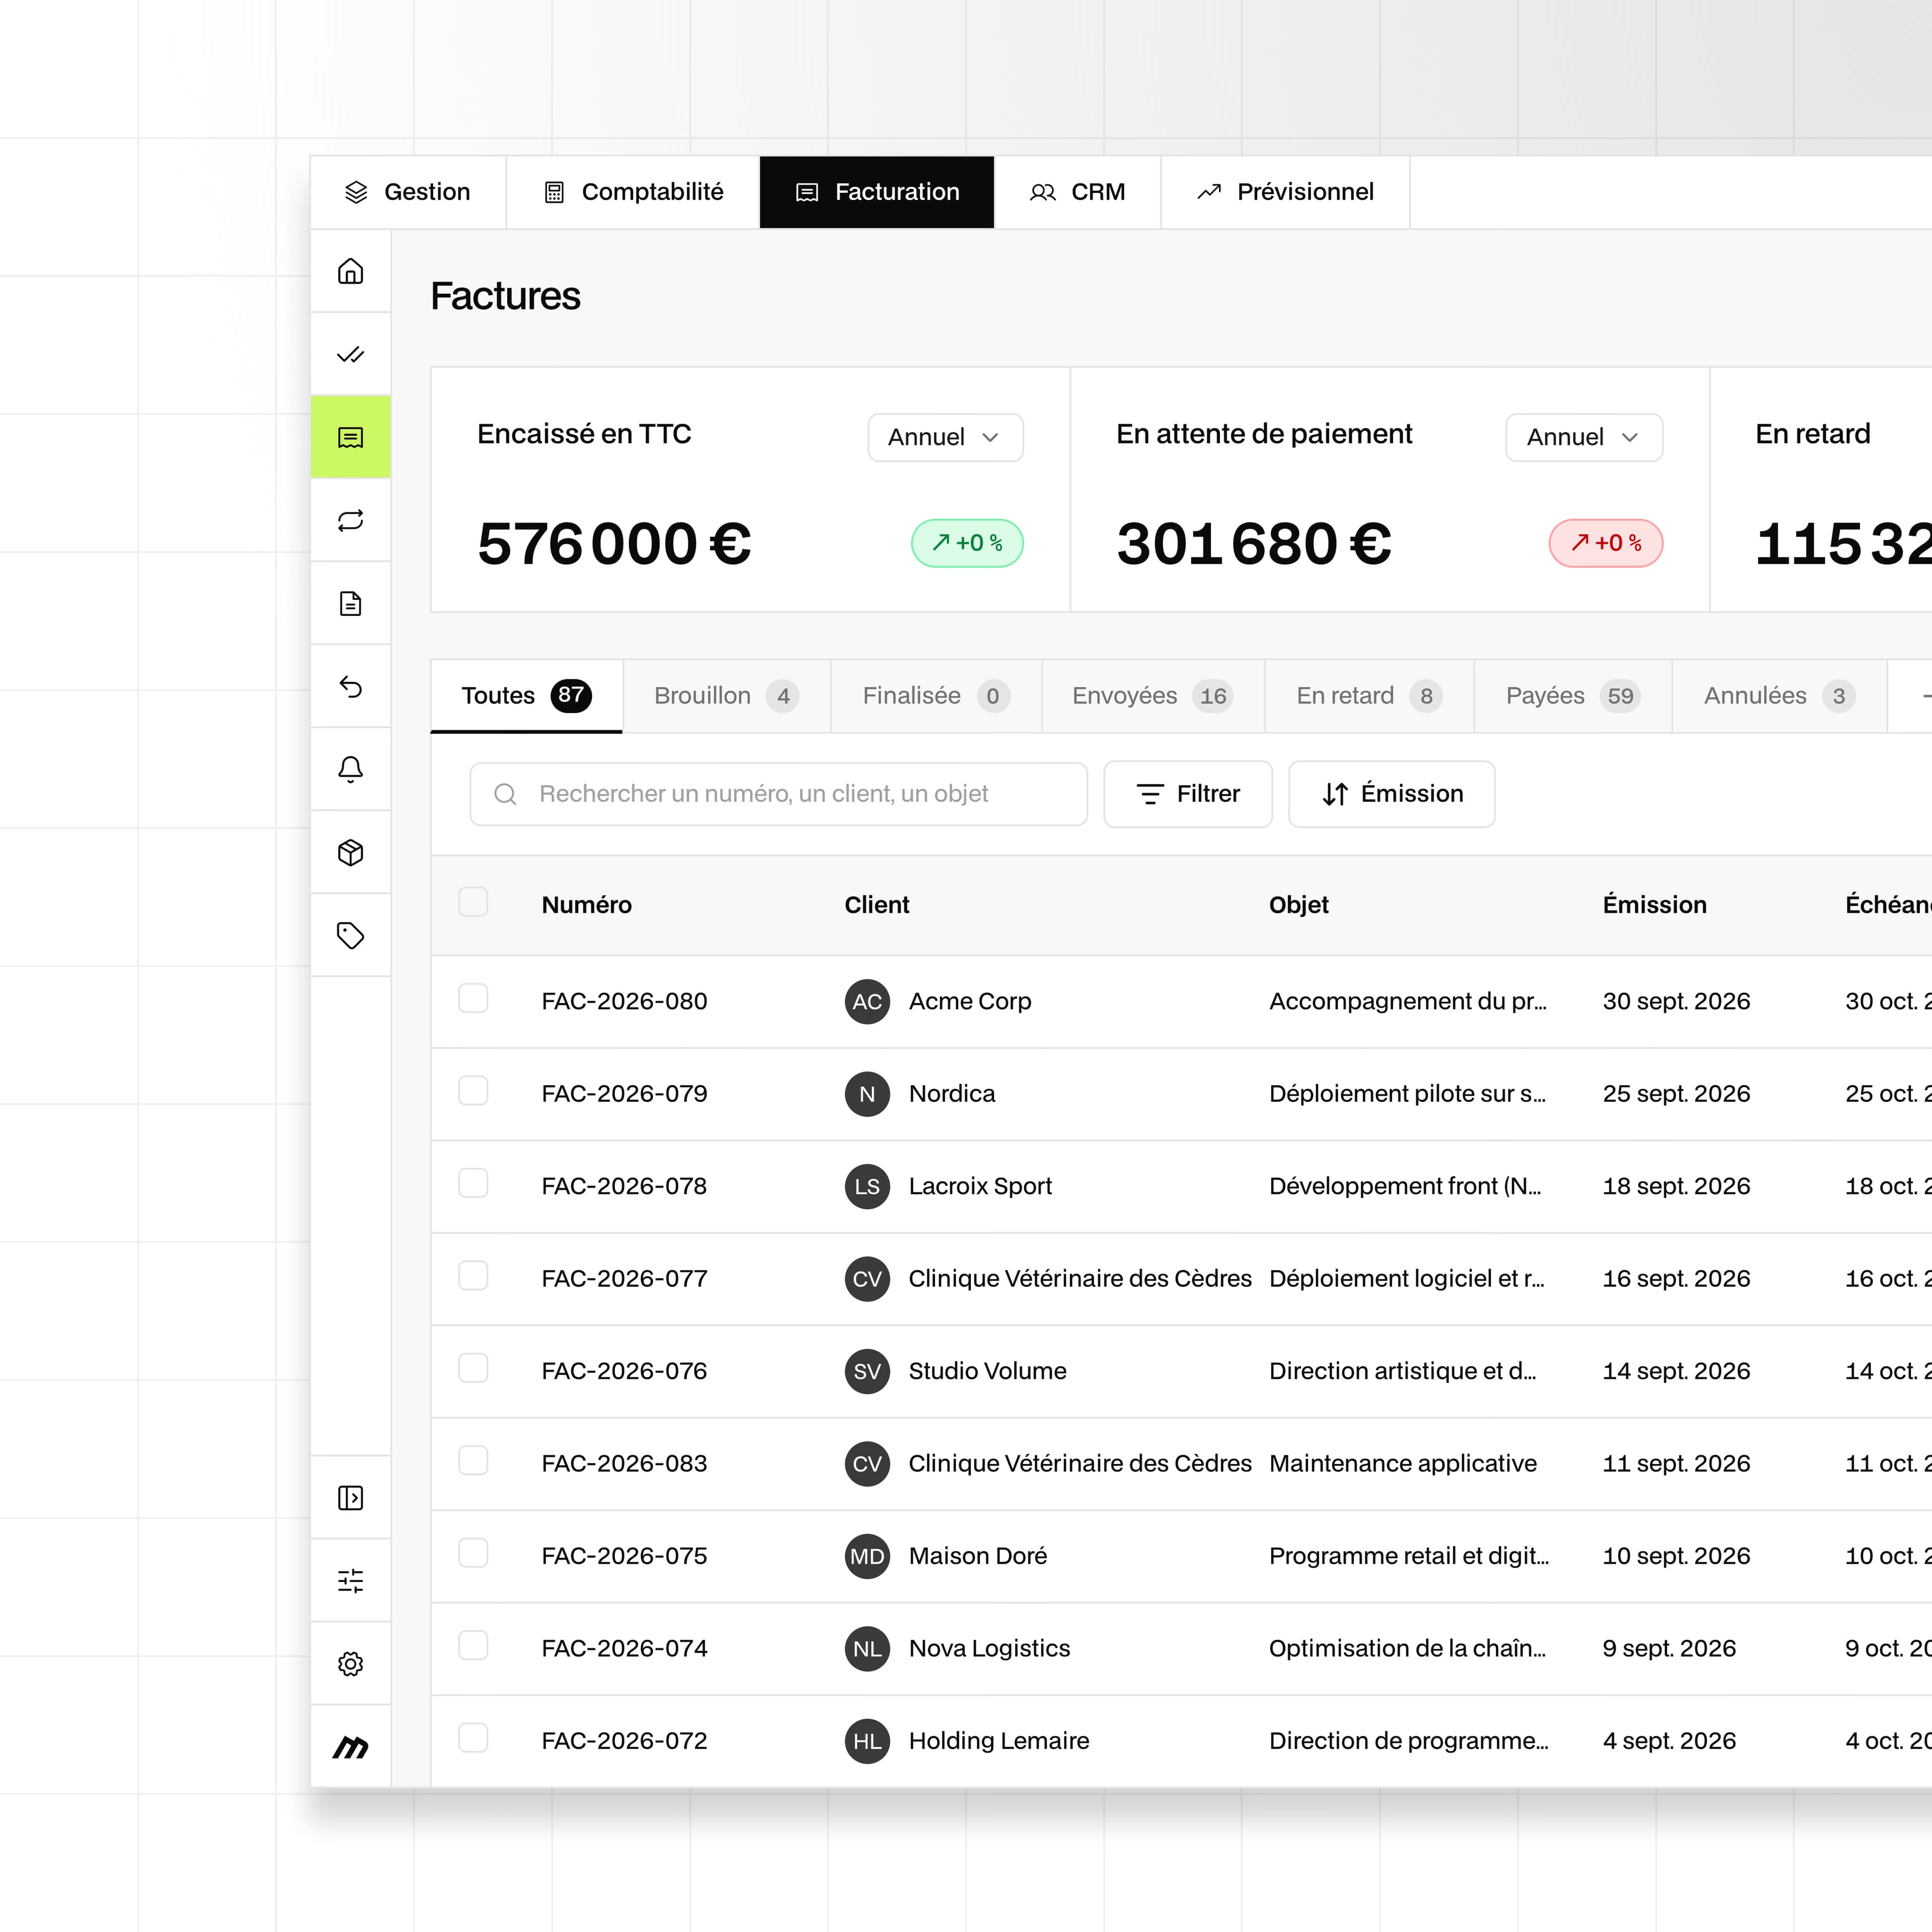The image size is (1932, 1932).
Task: Open the notifications bell icon
Action: pyautogui.click(x=350, y=769)
